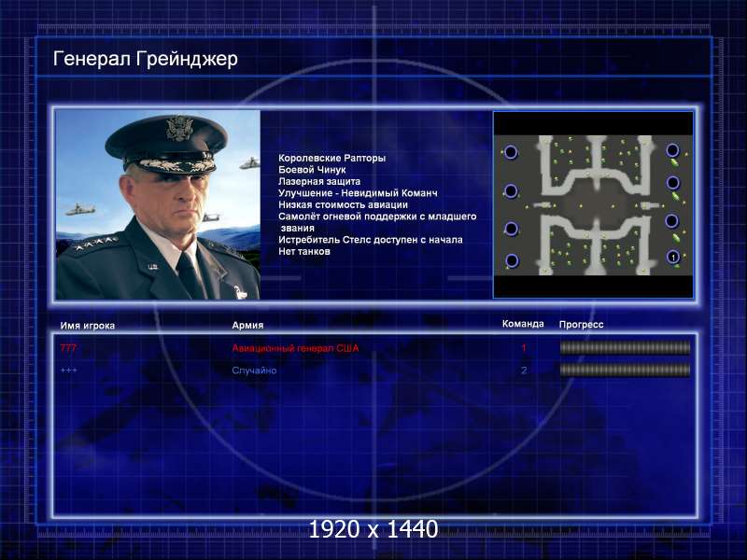Click team number 2 for player +++
Image resolution: width=747 pixels, height=560 pixels.
524,370
